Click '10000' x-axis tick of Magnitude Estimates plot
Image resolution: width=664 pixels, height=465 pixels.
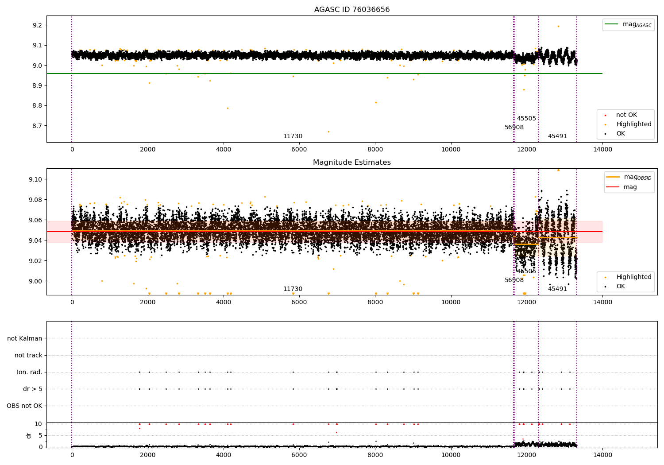coord(451,302)
